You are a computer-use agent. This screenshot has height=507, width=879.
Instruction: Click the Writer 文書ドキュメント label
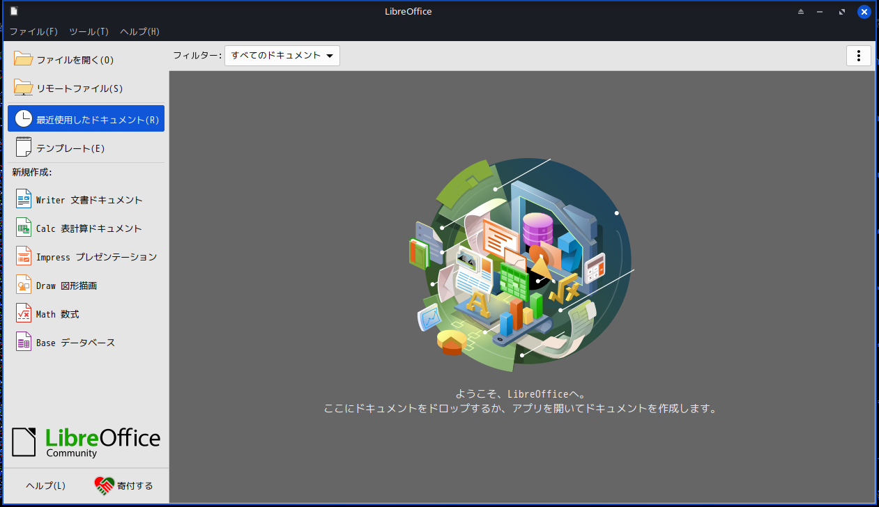pos(89,200)
